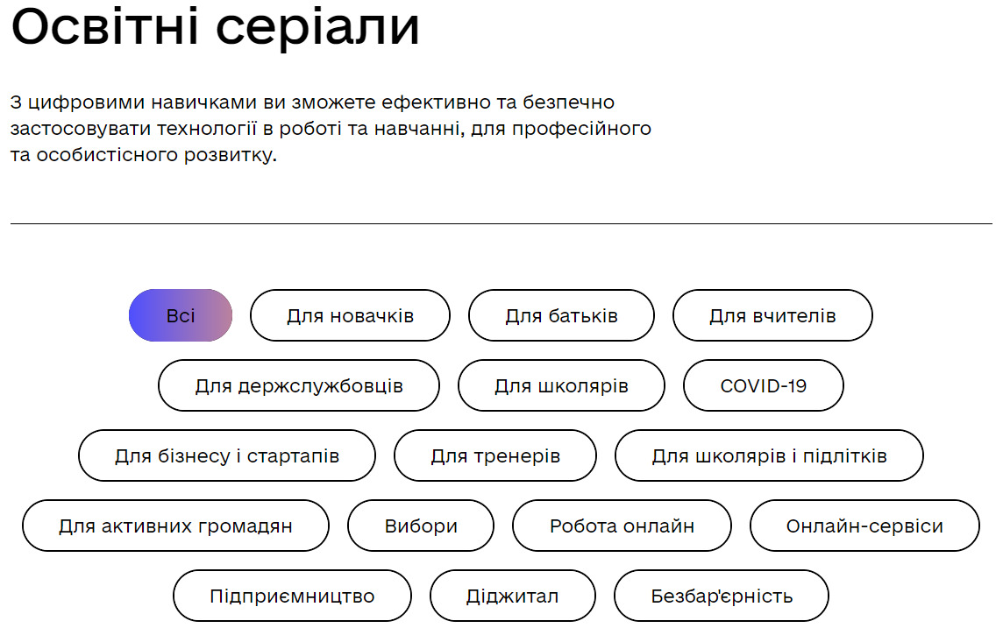This screenshot has width=1003, height=628.
Task: Open the COVID-19 category
Action: point(763,386)
